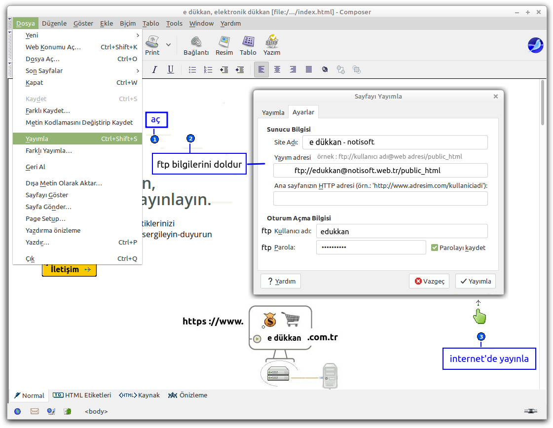Image resolution: width=553 pixels, height=428 pixels.
Task: Select Farklı Yayımla… from the Dosya menu
Action: click(x=49, y=150)
